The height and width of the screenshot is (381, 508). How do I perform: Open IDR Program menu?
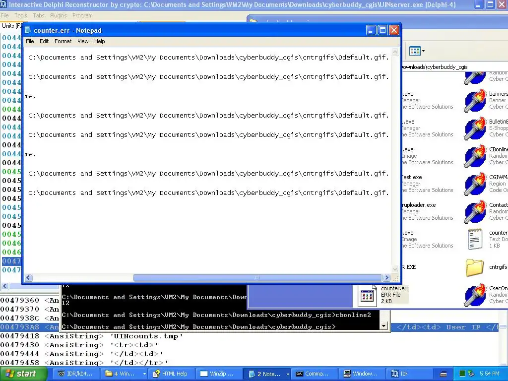point(82,15)
